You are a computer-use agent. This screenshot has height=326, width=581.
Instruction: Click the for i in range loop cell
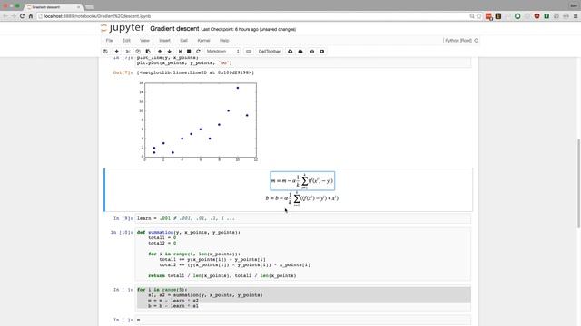(x=303, y=298)
